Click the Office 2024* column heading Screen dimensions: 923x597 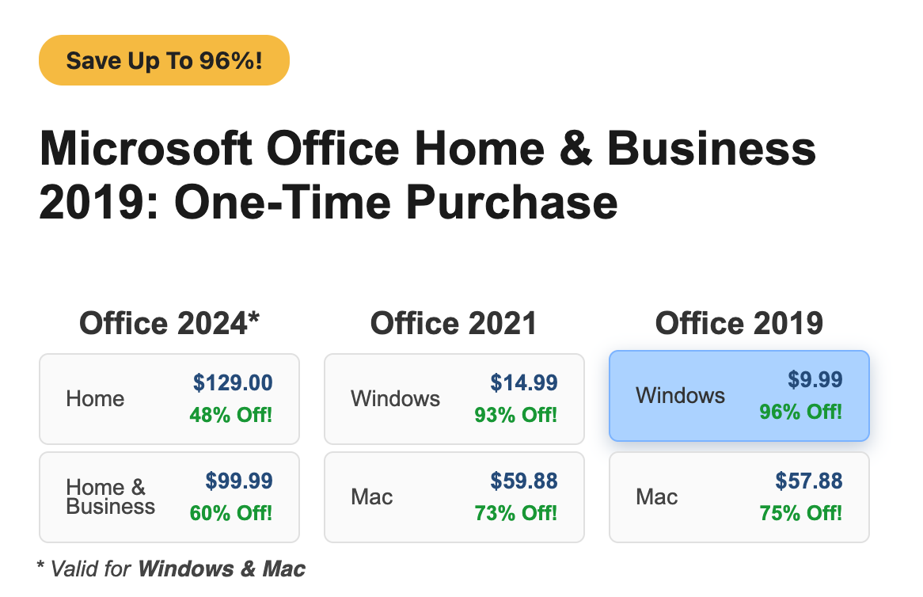coord(169,323)
